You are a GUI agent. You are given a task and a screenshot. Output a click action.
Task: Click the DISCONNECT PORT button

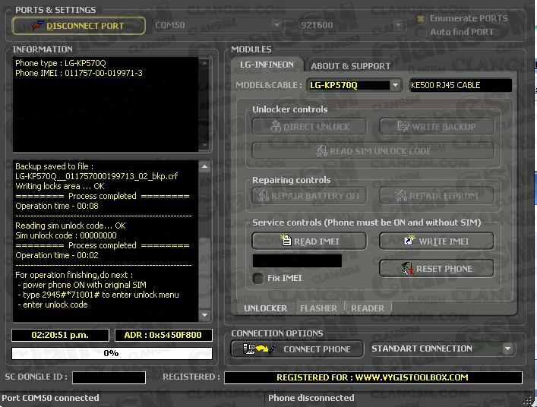(79, 26)
